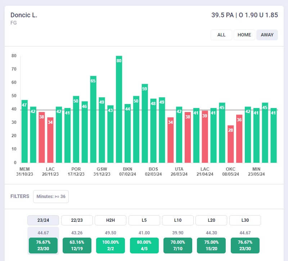Screen dimensions: 288x261
Task: Click the LAC 26/11/23 axis label
Action: tap(50, 172)
